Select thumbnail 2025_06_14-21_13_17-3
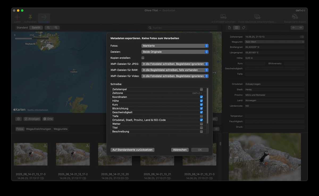 [x=31, y=154]
